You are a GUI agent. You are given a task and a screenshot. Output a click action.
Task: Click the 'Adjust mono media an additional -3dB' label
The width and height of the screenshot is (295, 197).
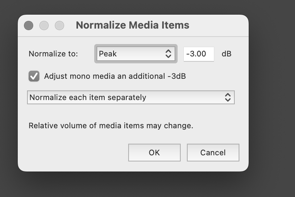coord(115,76)
